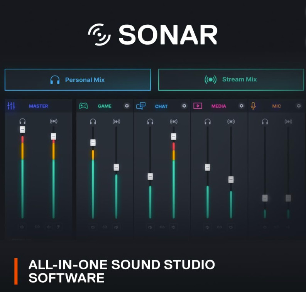Viewport: 306px width, 292px height.
Task: Click the Sonar logo icon
Action: [x=99, y=35]
